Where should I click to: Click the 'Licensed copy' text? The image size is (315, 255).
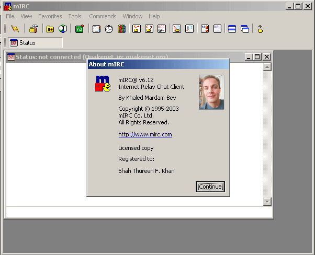[x=136, y=148]
